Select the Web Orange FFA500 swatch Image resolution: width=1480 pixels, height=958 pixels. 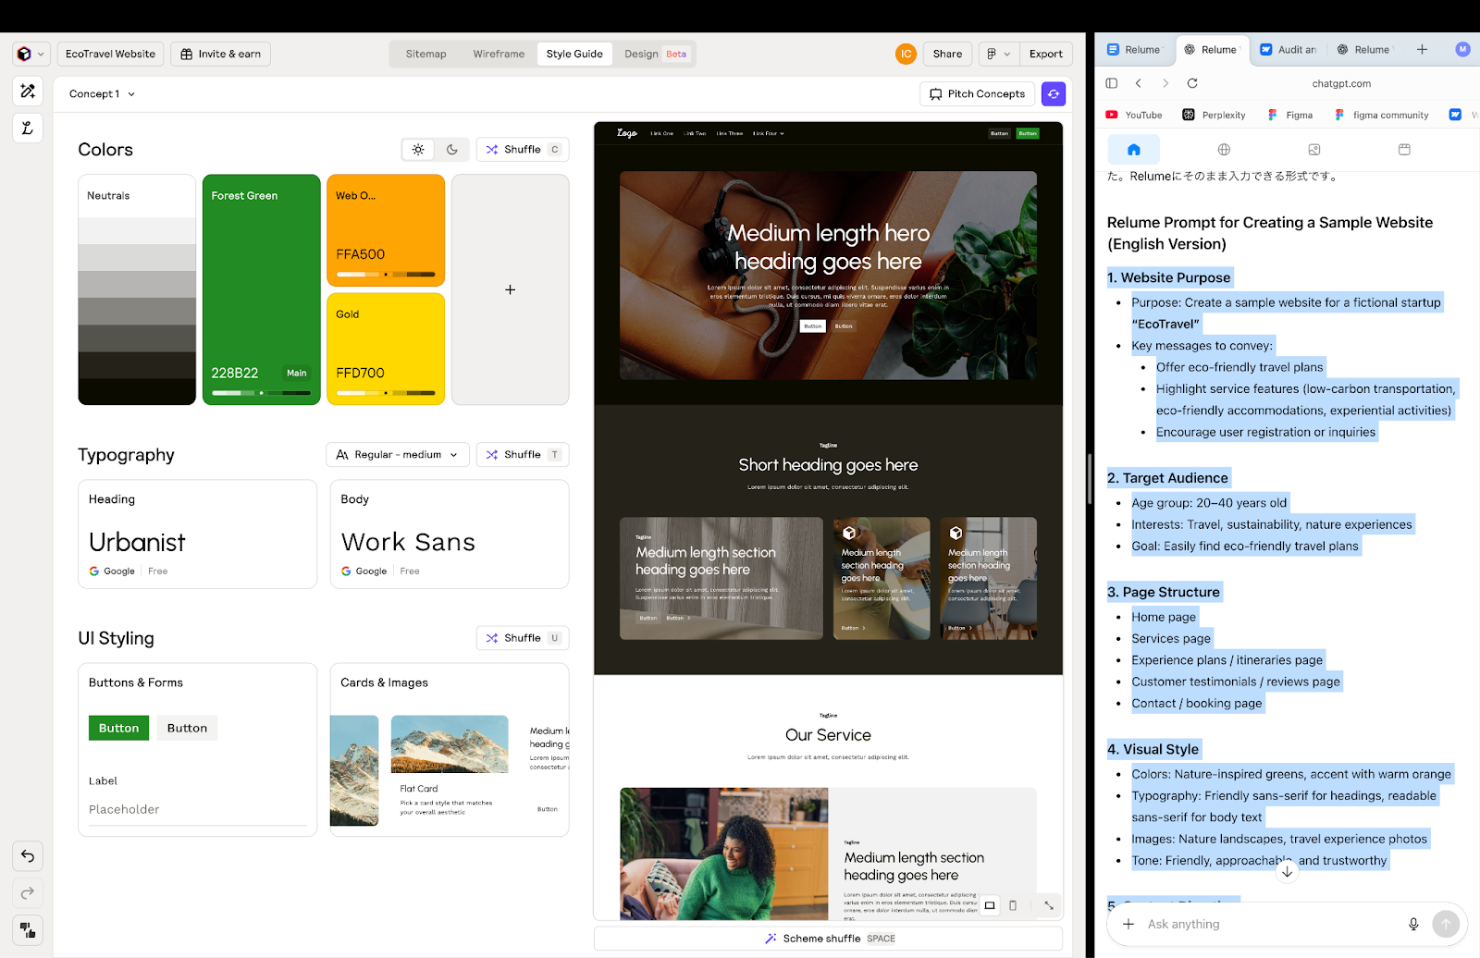[x=386, y=229]
